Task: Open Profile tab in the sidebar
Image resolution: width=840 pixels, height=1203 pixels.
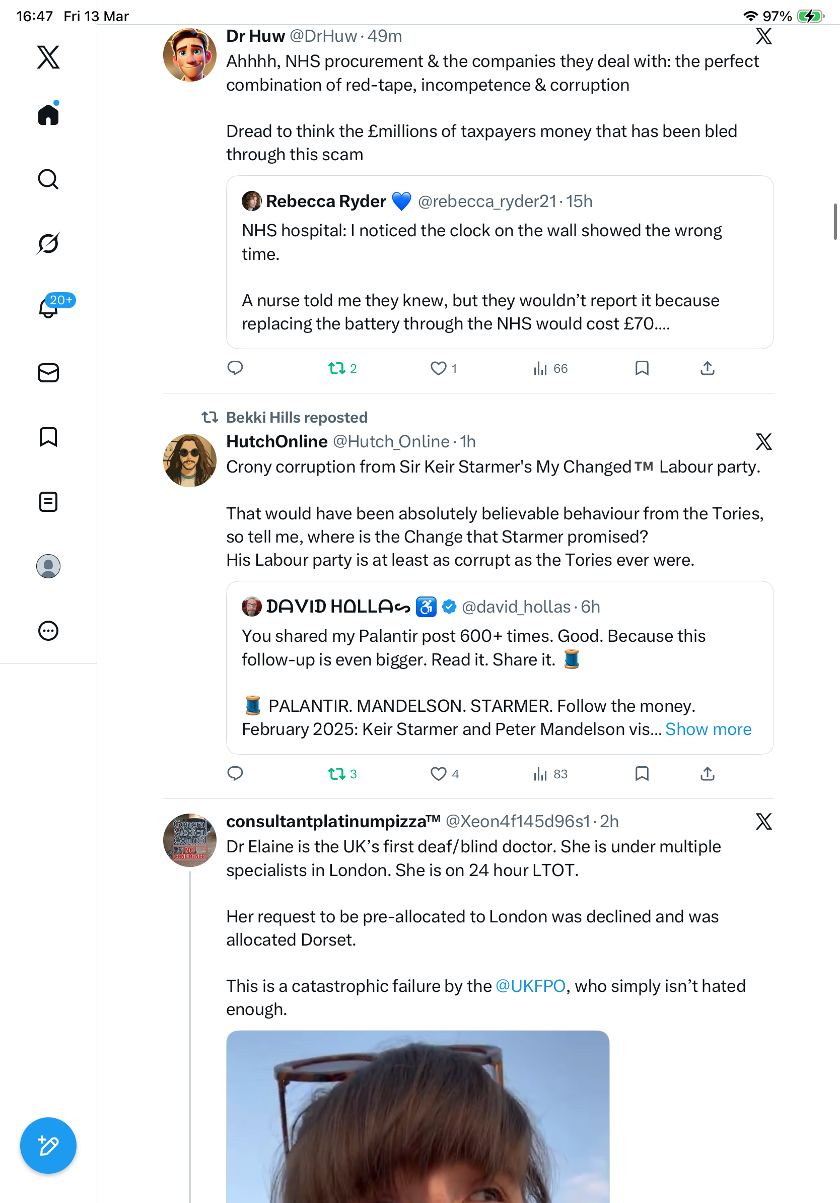Action: [x=48, y=566]
